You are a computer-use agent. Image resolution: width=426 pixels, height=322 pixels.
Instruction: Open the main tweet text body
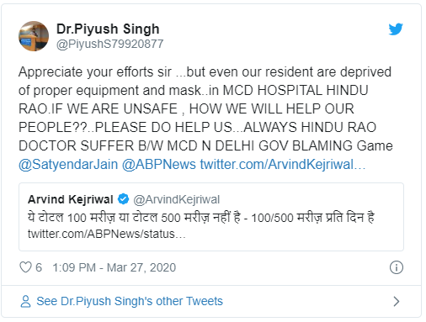tap(205, 108)
